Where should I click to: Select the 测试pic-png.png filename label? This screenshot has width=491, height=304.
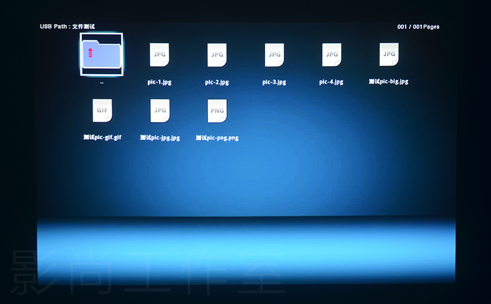click(217, 138)
